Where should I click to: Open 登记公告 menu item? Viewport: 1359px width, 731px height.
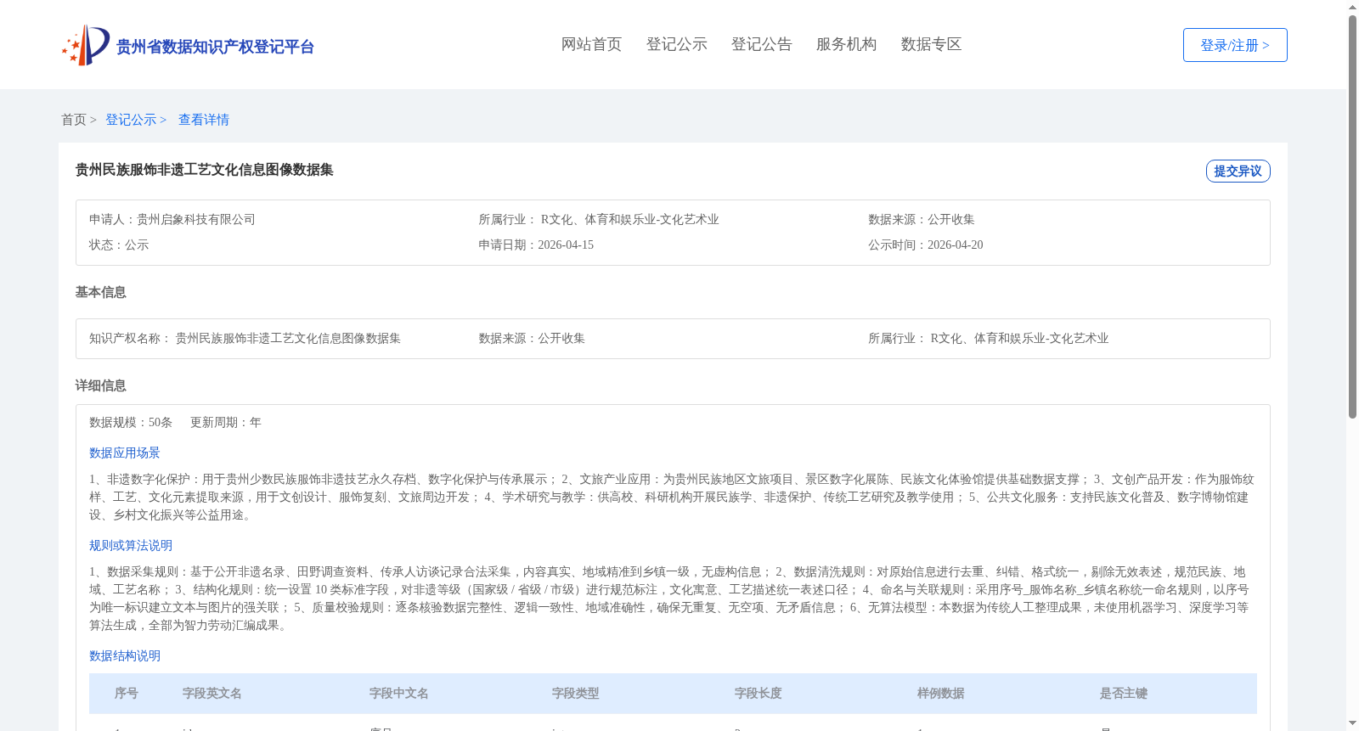[x=761, y=44]
